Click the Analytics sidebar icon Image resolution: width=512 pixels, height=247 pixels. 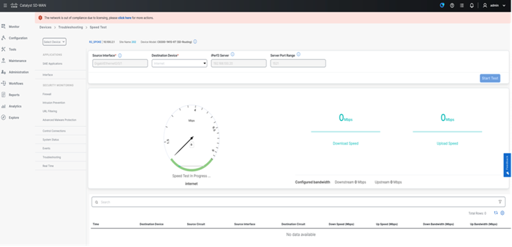pyautogui.click(x=3, y=106)
